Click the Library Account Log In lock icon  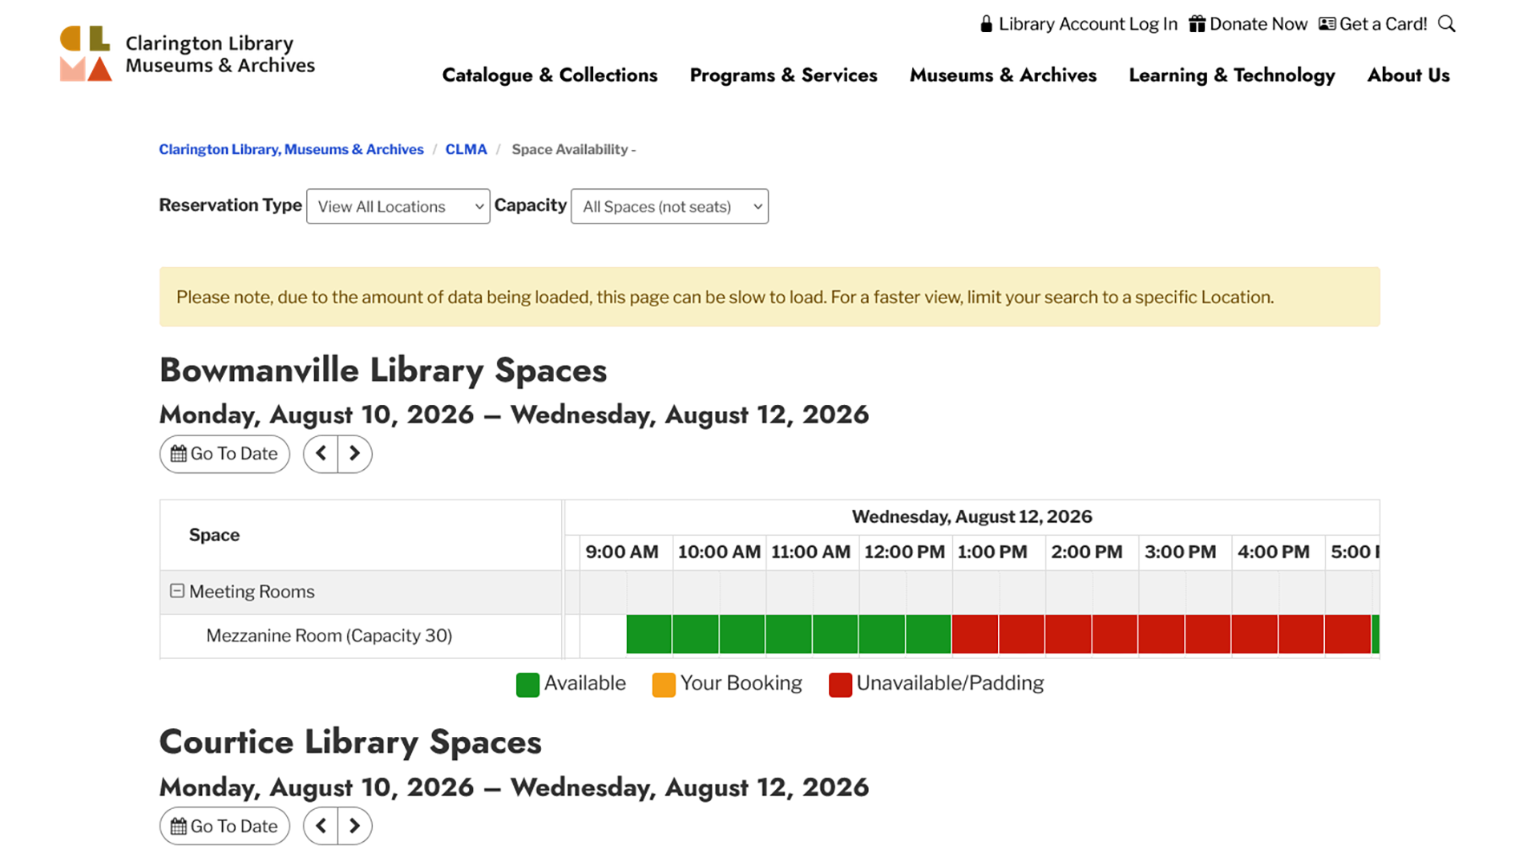[x=986, y=24]
